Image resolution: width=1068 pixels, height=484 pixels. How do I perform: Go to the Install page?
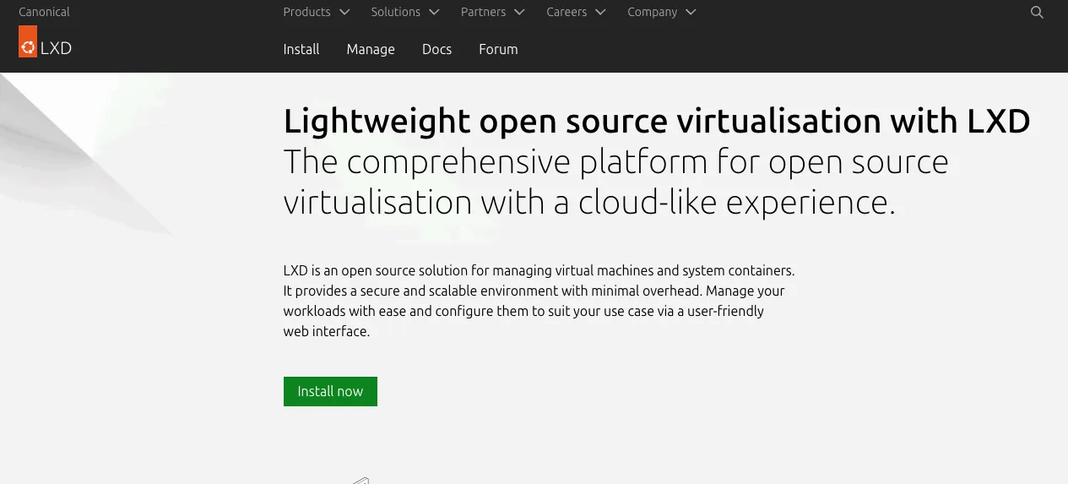[301, 49]
